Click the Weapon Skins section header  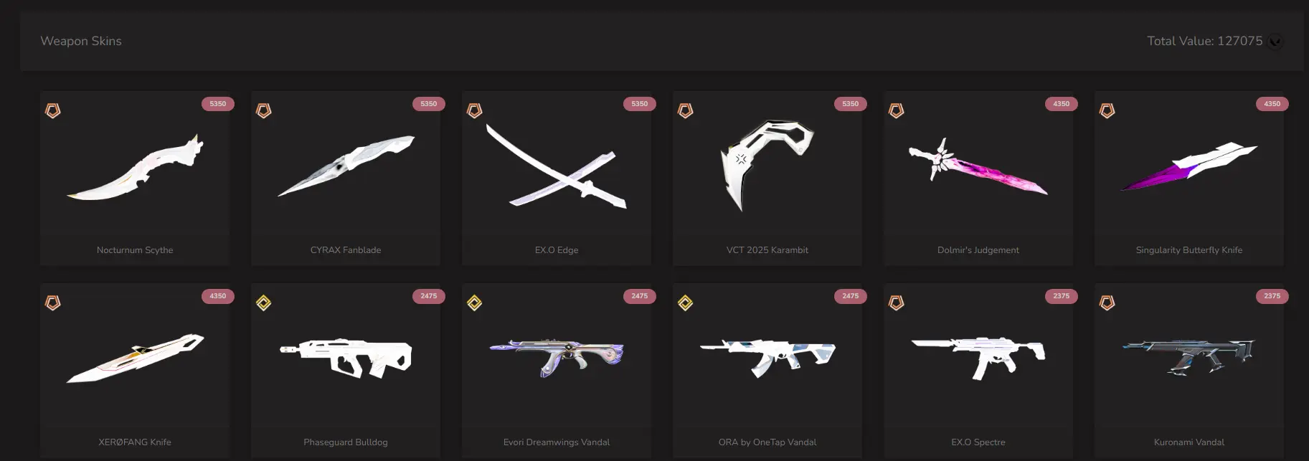(x=81, y=41)
